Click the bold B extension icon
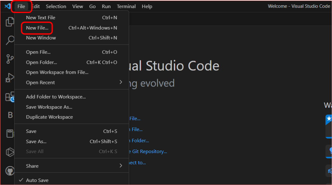 coord(10,115)
